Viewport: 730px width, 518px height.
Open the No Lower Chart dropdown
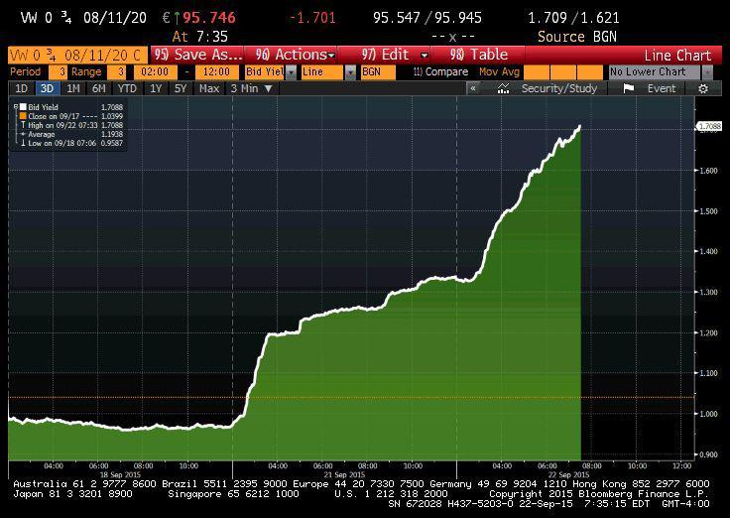(706, 72)
